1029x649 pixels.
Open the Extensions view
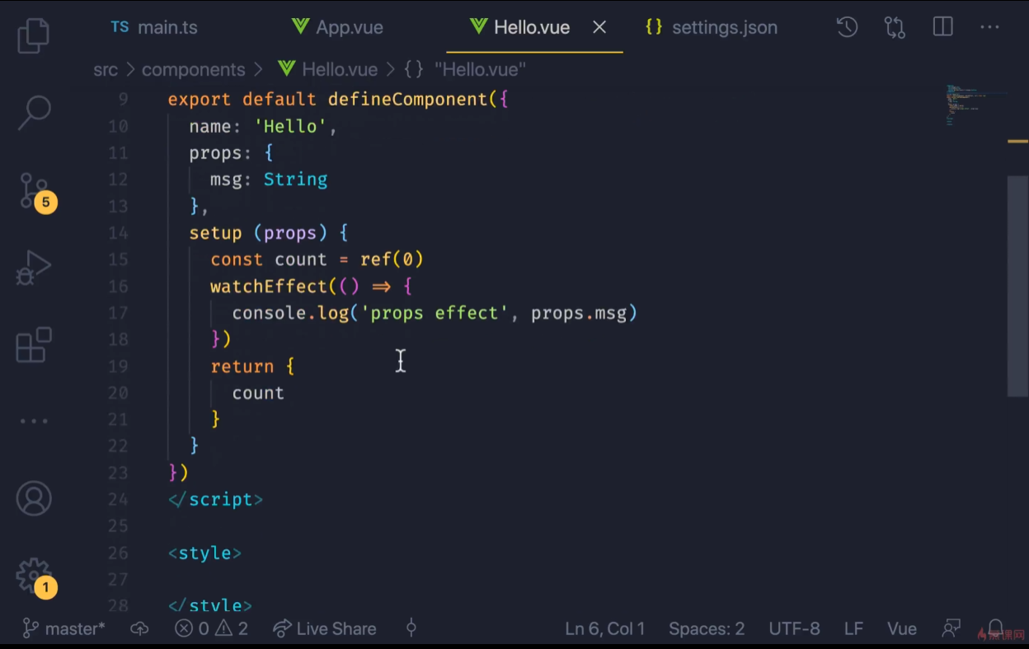[34, 344]
